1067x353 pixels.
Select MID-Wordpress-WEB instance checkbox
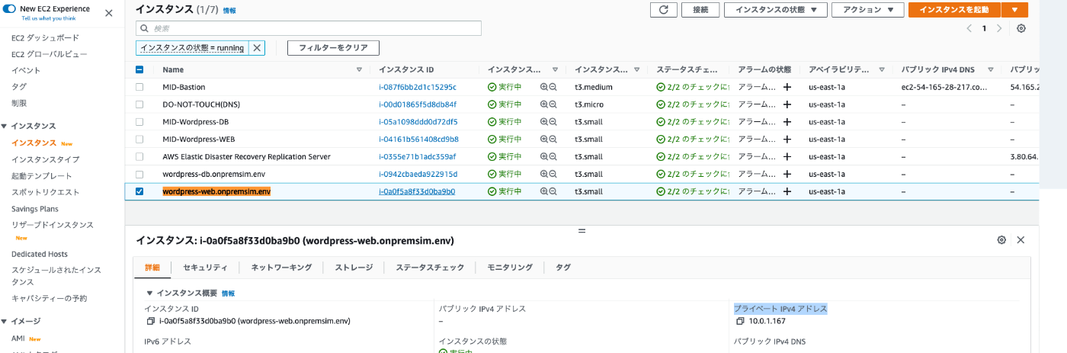(139, 139)
